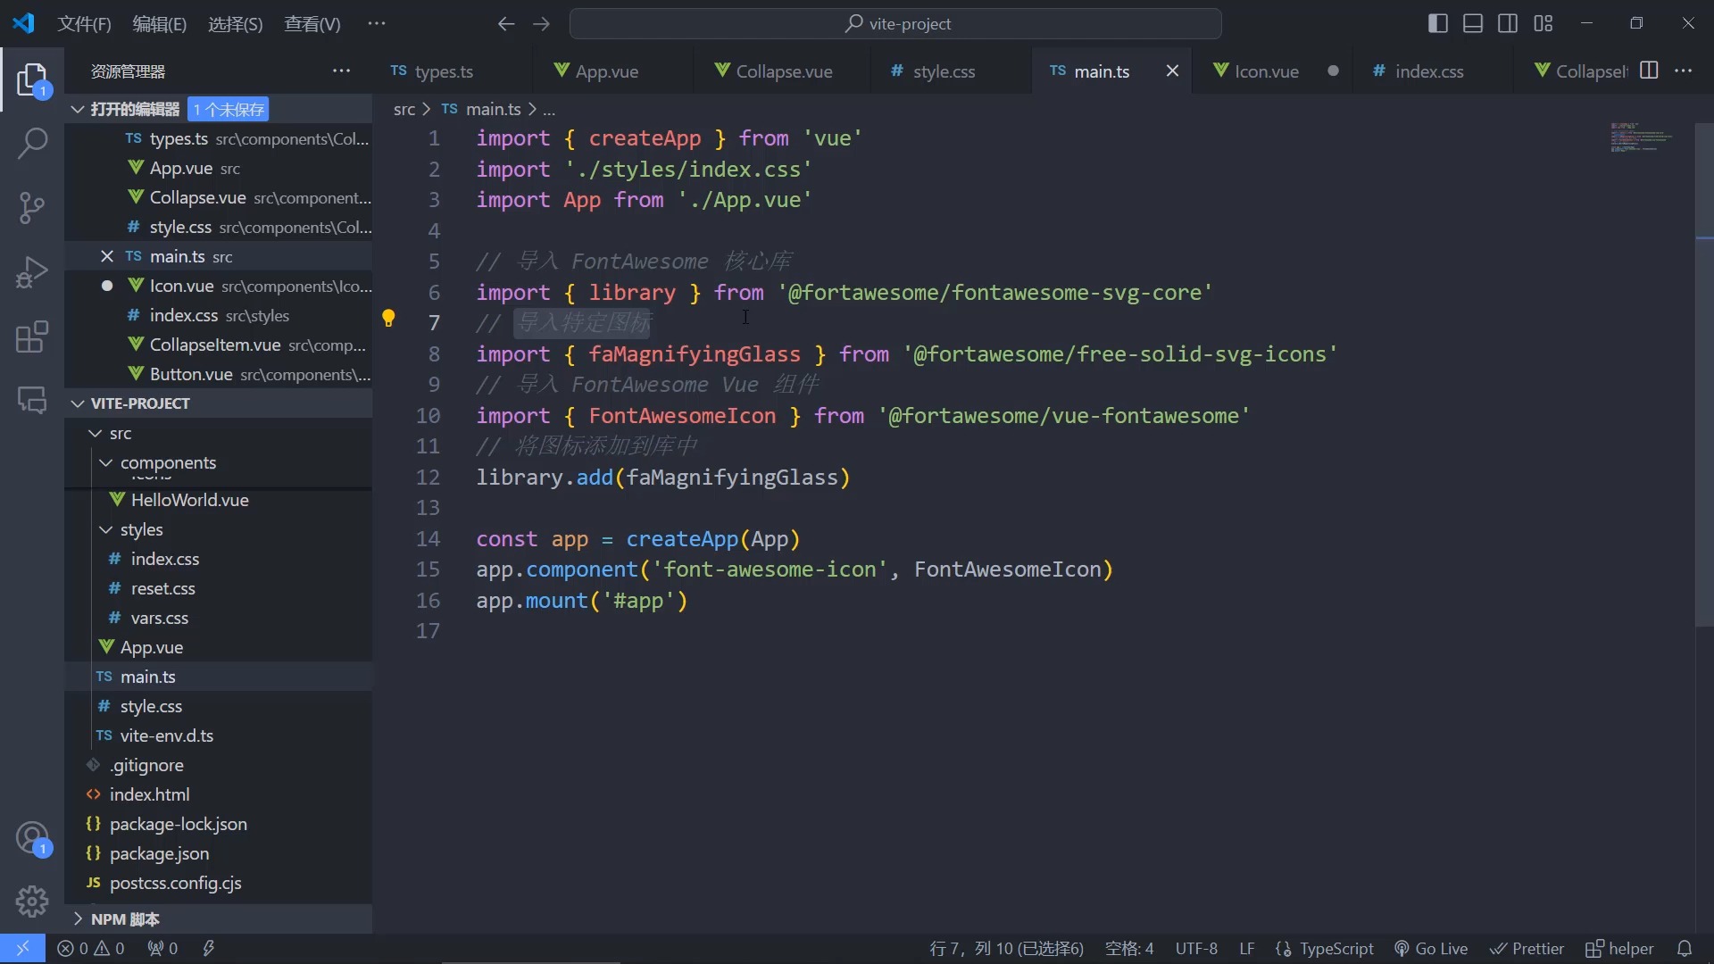Show errors and warnings count in status bar
Image resolution: width=1714 pixels, height=964 pixels.
pos(91,948)
